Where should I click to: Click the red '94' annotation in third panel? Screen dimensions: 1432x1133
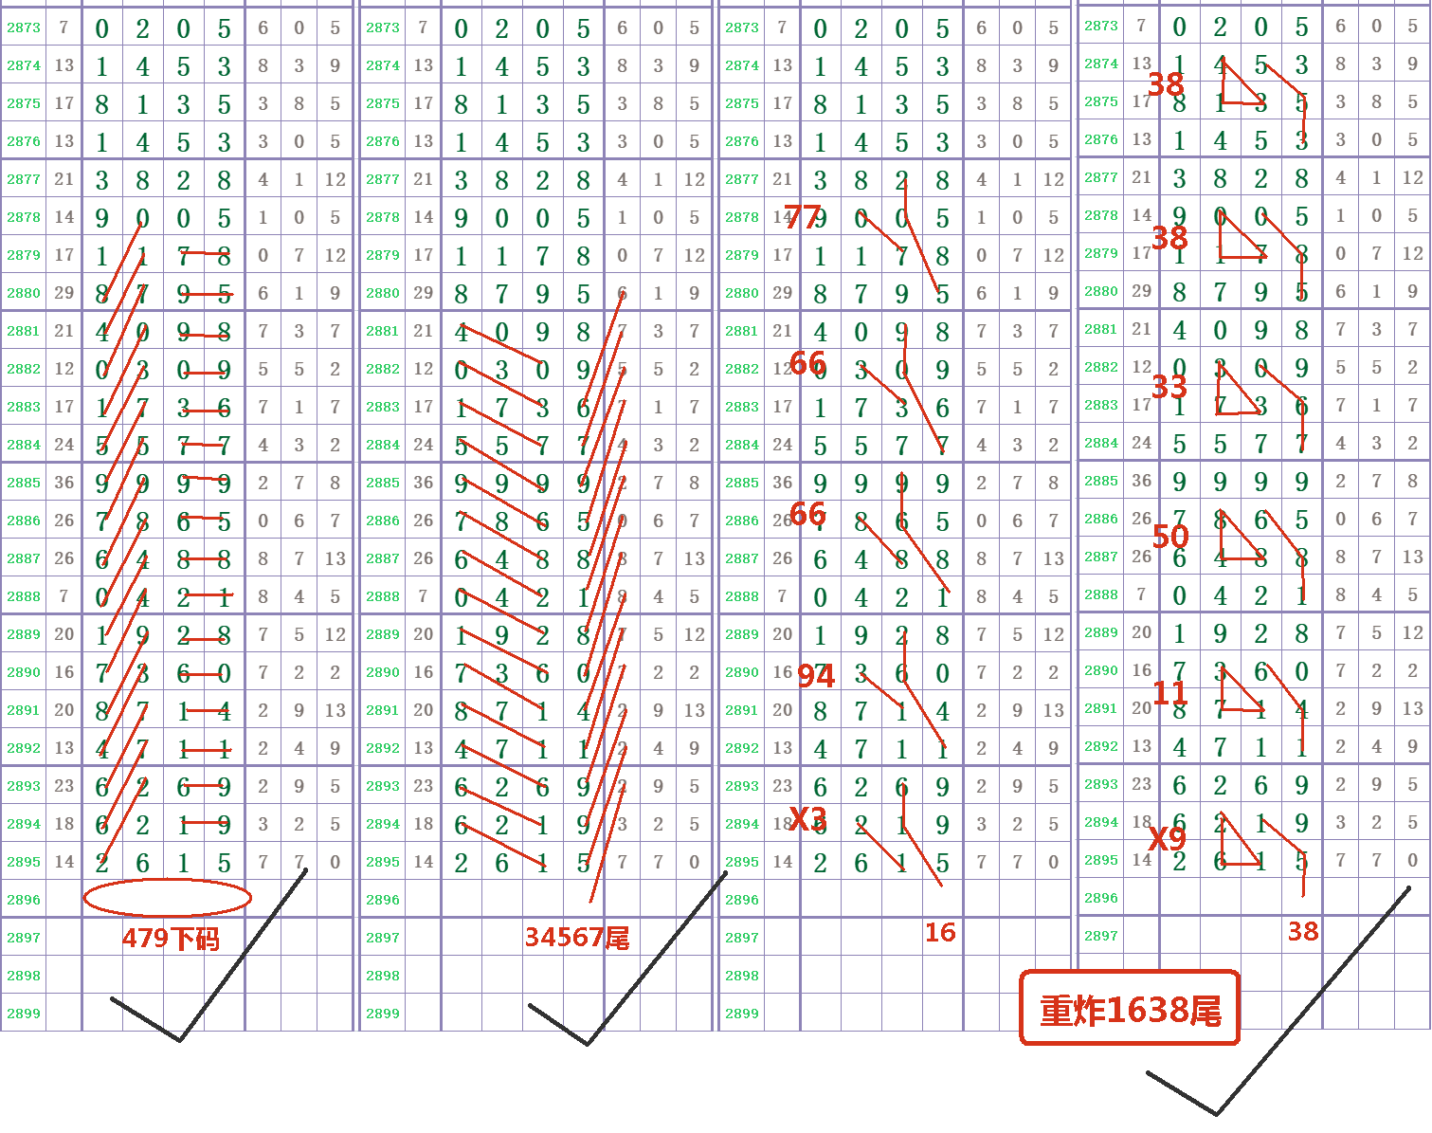pyautogui.click(x=815, y=675)
